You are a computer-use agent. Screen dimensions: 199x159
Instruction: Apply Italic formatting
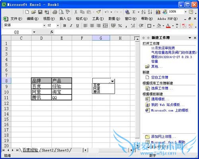(x=71, y=26)
